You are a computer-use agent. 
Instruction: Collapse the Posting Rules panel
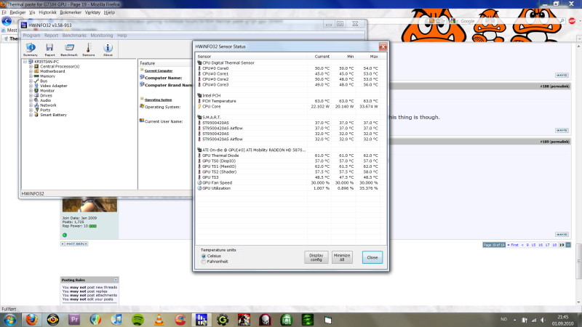116,280
